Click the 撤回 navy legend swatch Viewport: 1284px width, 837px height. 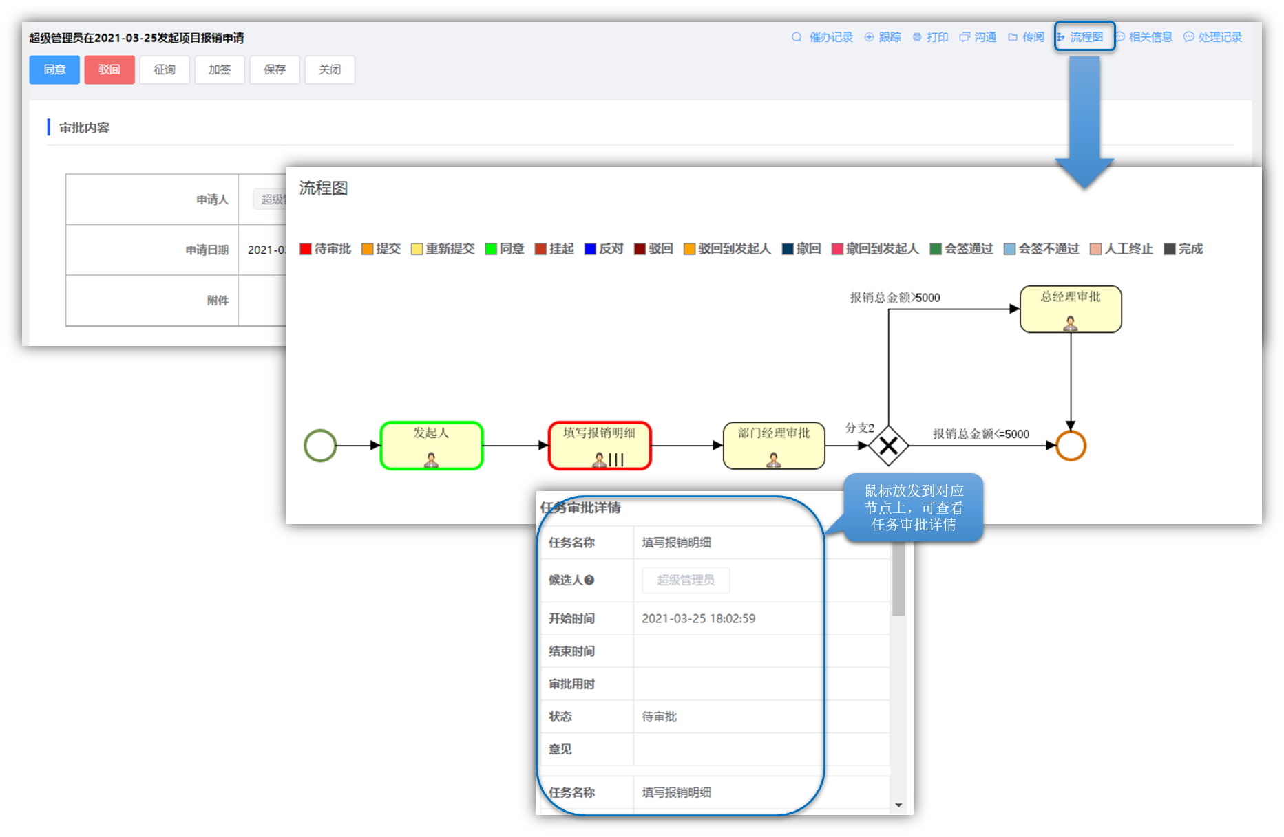pos(788,249)
